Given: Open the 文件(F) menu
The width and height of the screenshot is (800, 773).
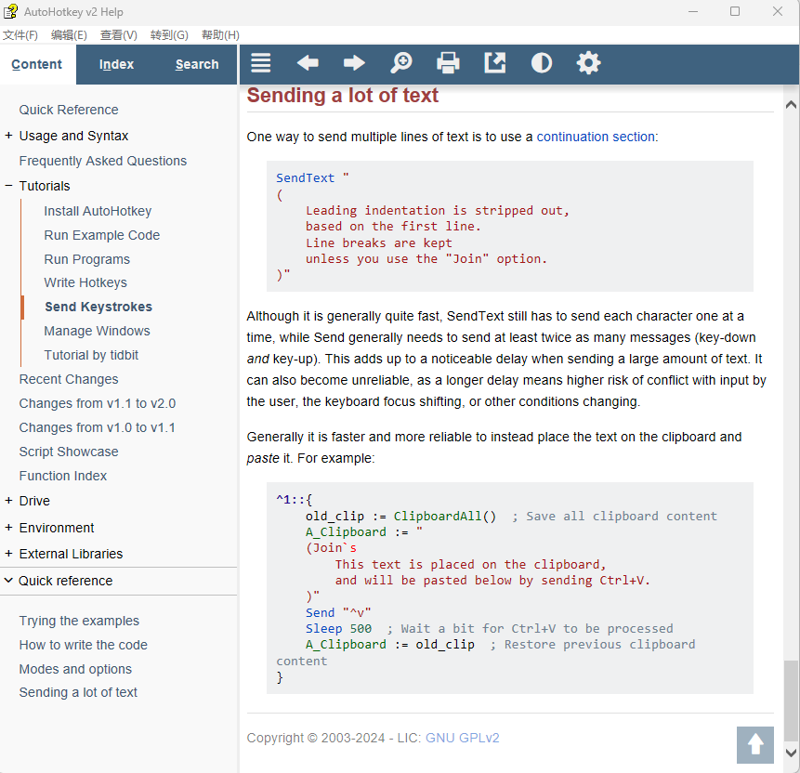Looking at the screenshot, I should (20, 35).
